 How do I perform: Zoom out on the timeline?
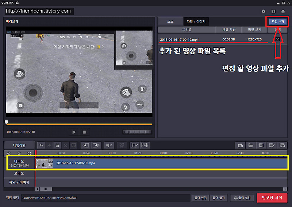click(19, 153)
